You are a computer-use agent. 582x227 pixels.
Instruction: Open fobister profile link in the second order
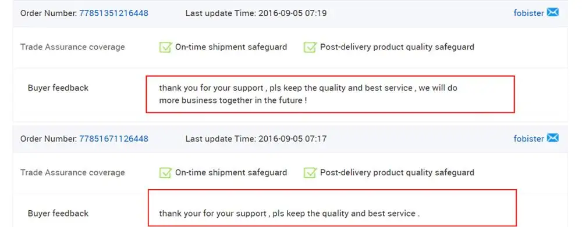528,139
